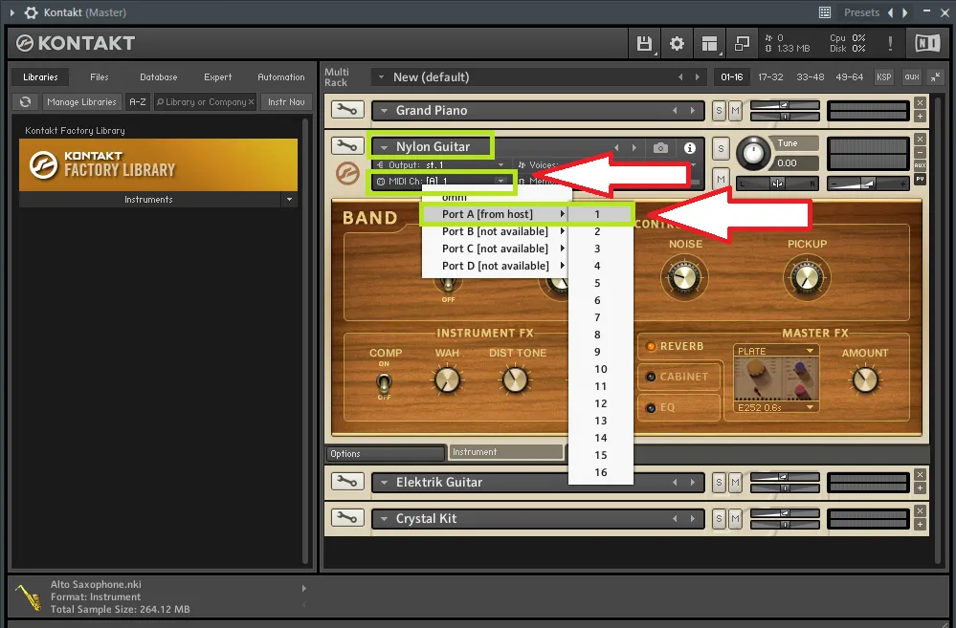
Task: Solo the Nylon Guitar instrument
Action: click(x=721, y=148)
